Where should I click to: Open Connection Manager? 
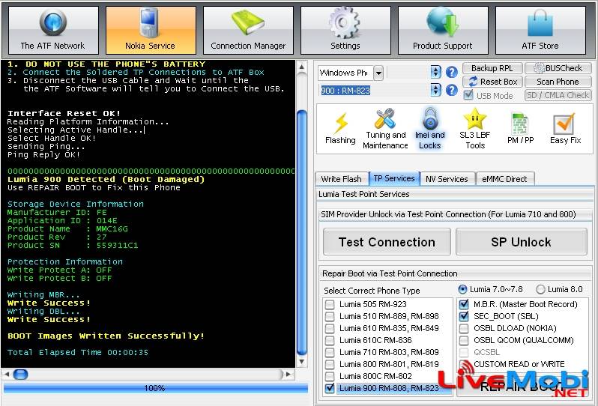[248, 30]
